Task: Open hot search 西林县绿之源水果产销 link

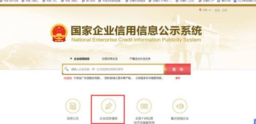Action: (119, 78)
